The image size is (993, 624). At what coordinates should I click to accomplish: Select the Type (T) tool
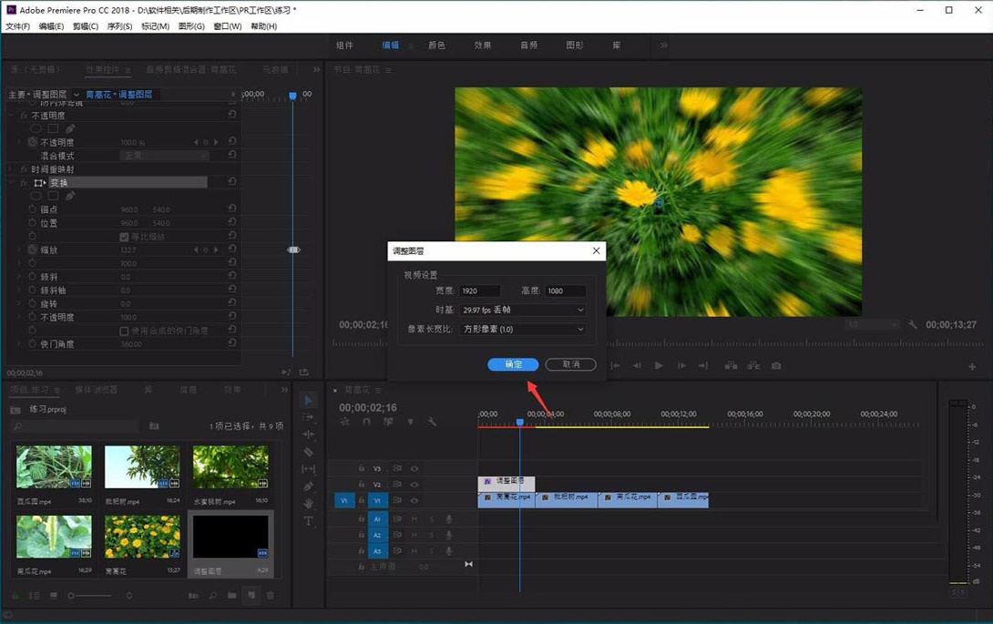coord(308,521)
